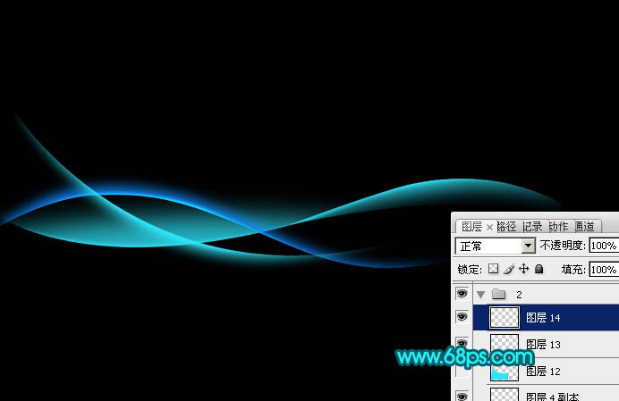619x401 pixels.
Task: Select layer name 图层 4 副本
Action: [x=552, y=396]
